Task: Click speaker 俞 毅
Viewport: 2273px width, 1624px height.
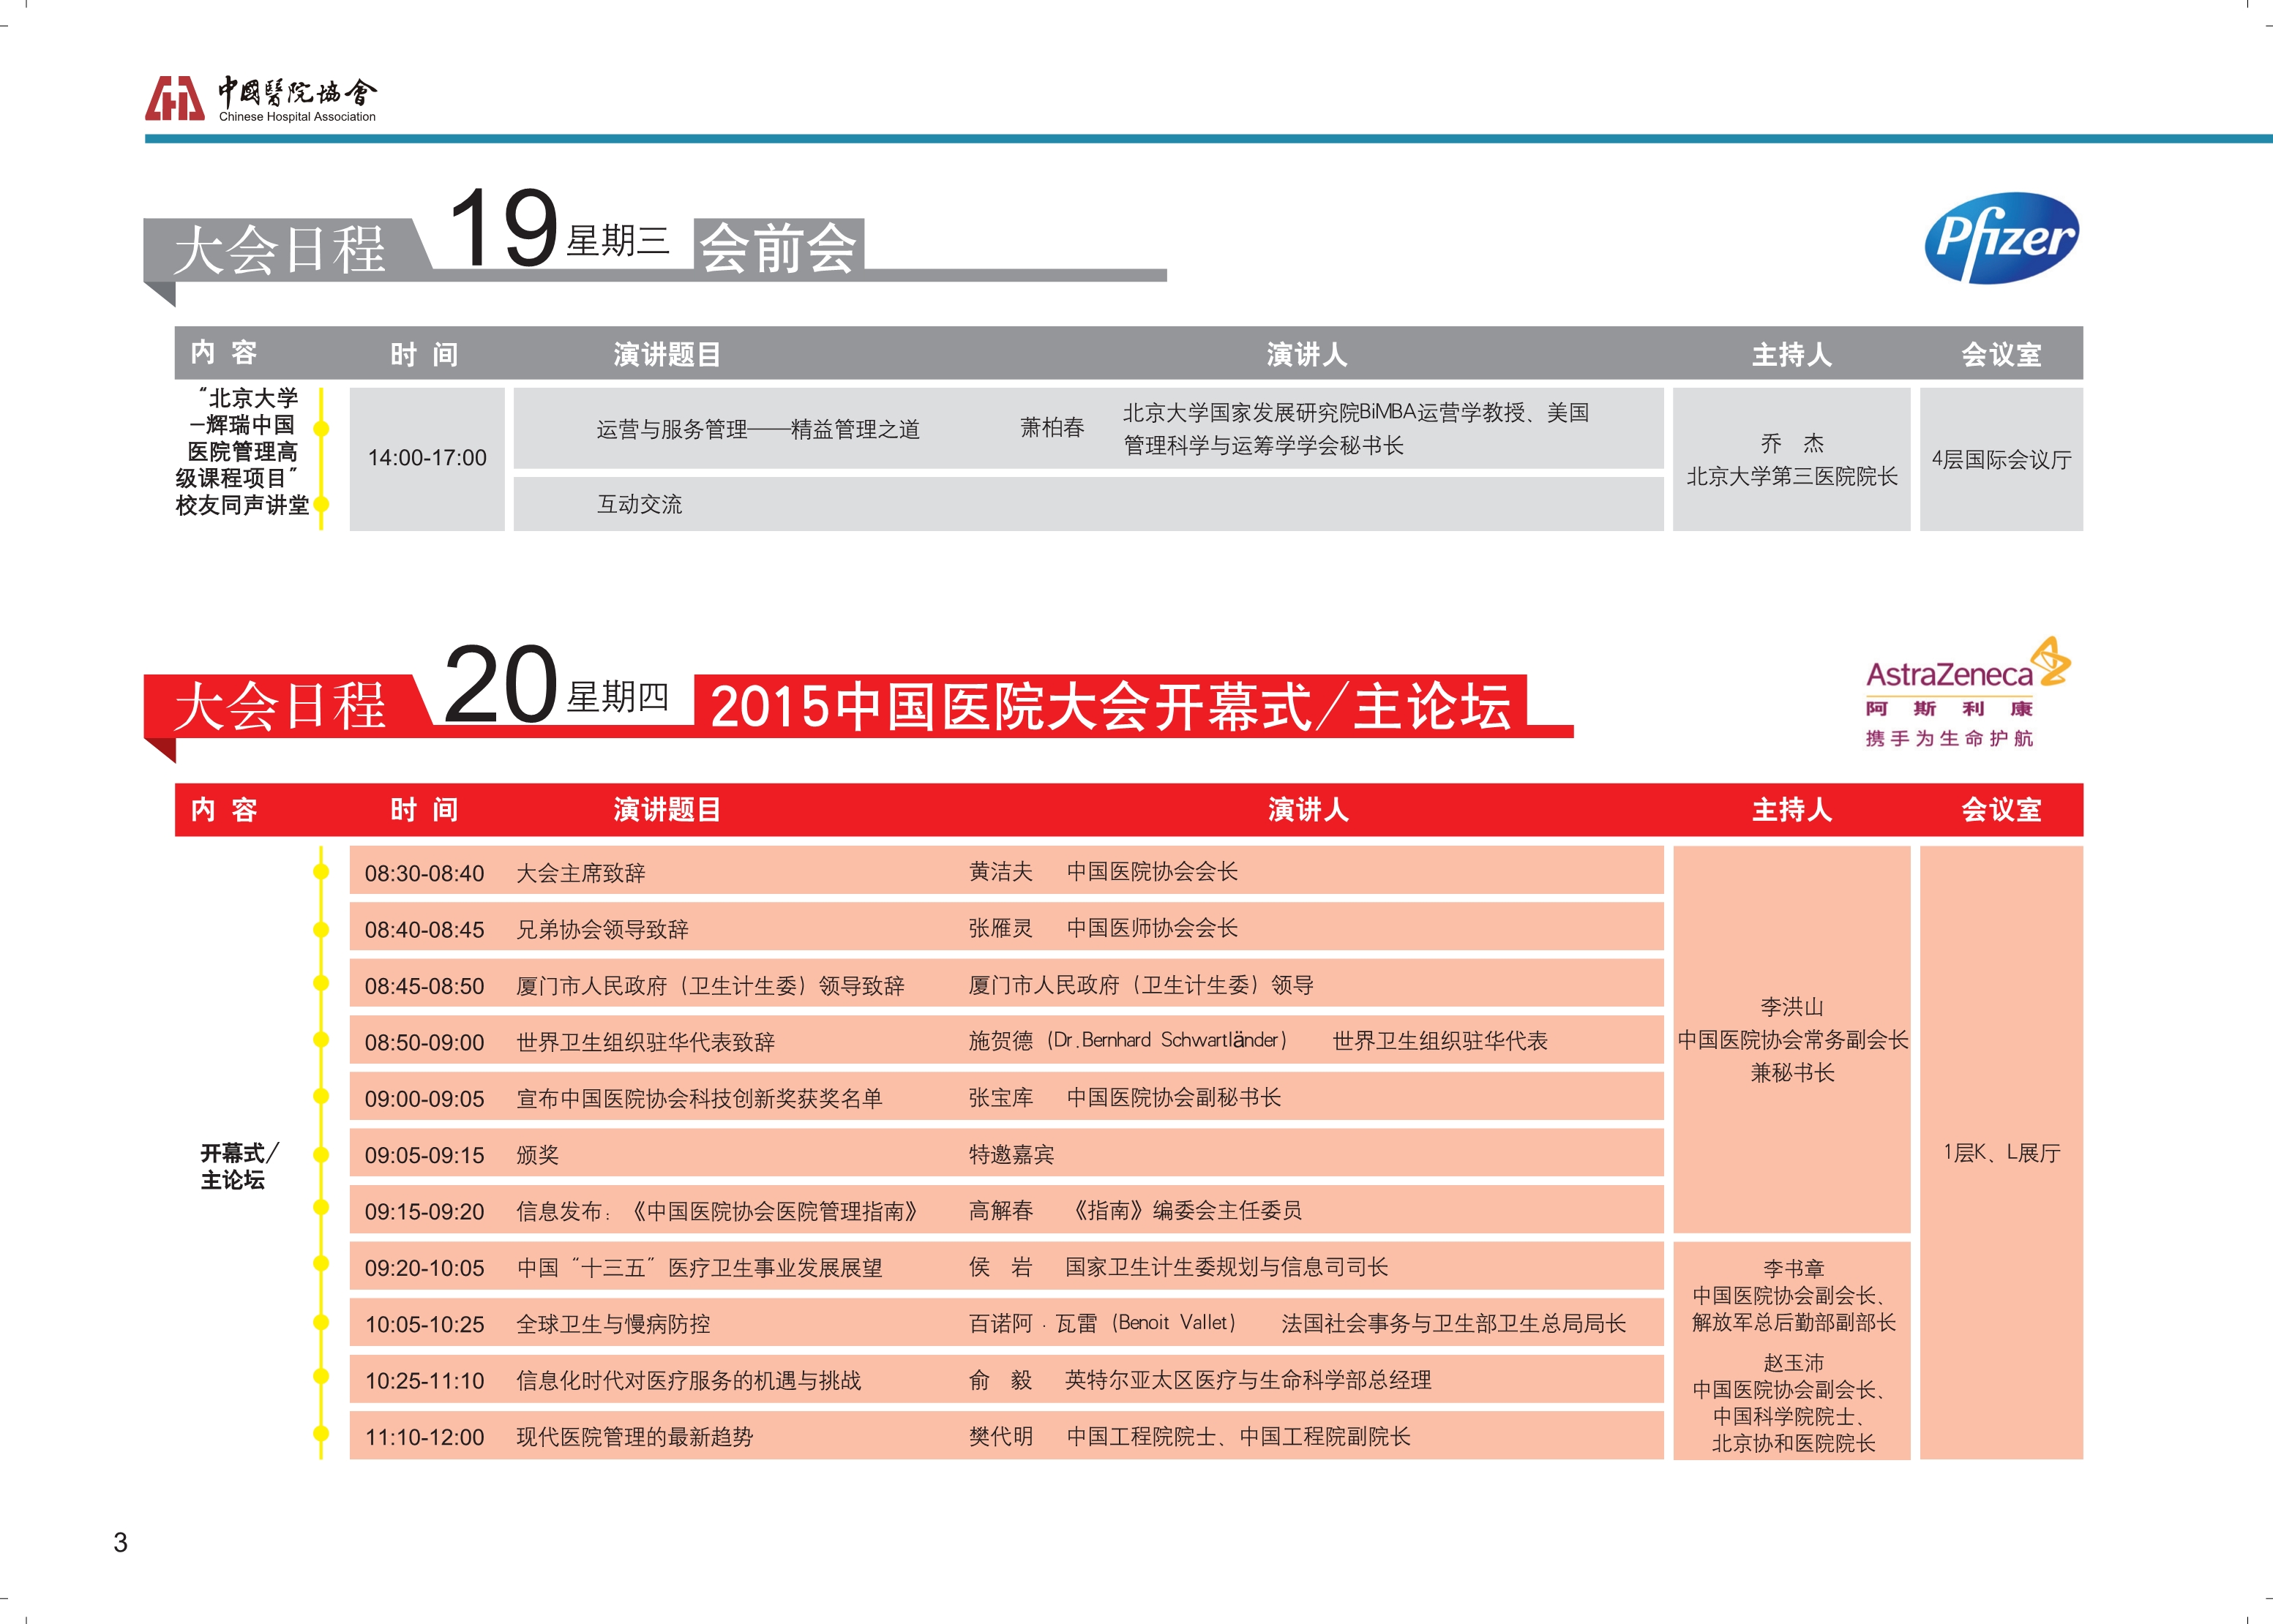Action: [1000, 1380]
